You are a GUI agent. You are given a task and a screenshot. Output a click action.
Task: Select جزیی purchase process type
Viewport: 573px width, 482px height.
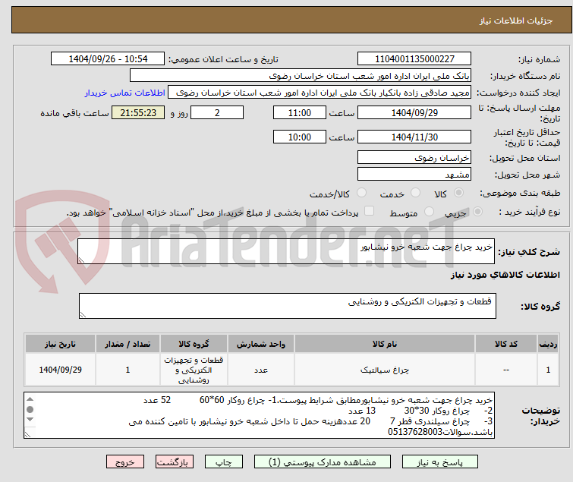pos(477,211)
